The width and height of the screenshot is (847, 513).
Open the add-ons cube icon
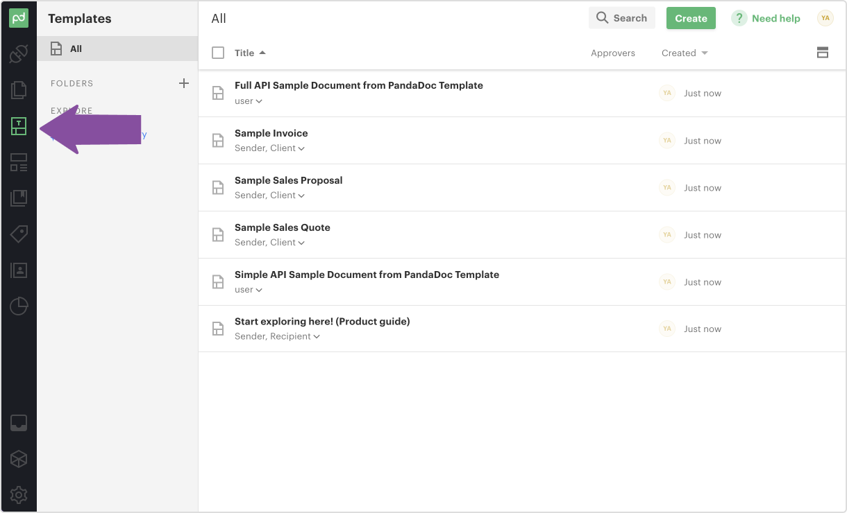19,459
